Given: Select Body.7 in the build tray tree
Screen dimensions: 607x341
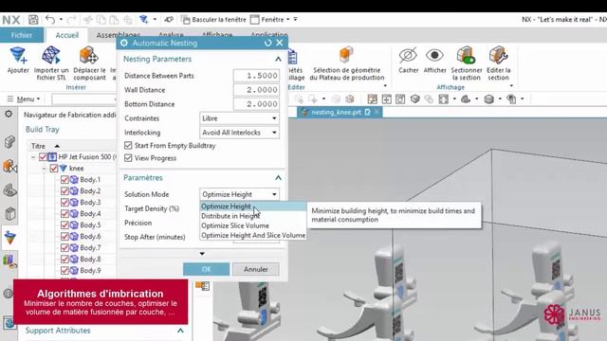Looking at the screenshot, I should click(90, 247).
